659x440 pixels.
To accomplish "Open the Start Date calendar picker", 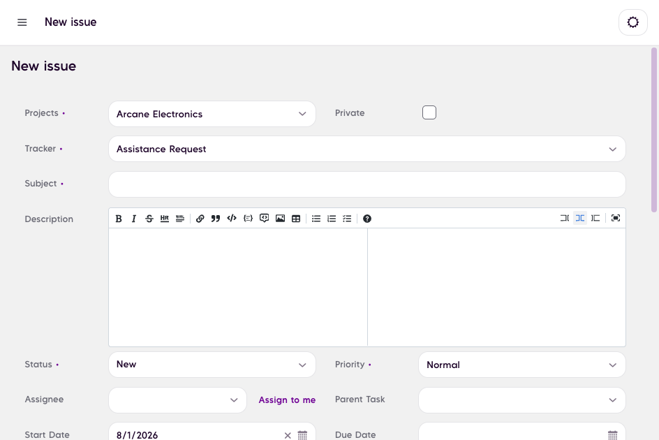I will pyautogui.click(x=302, y=435).
